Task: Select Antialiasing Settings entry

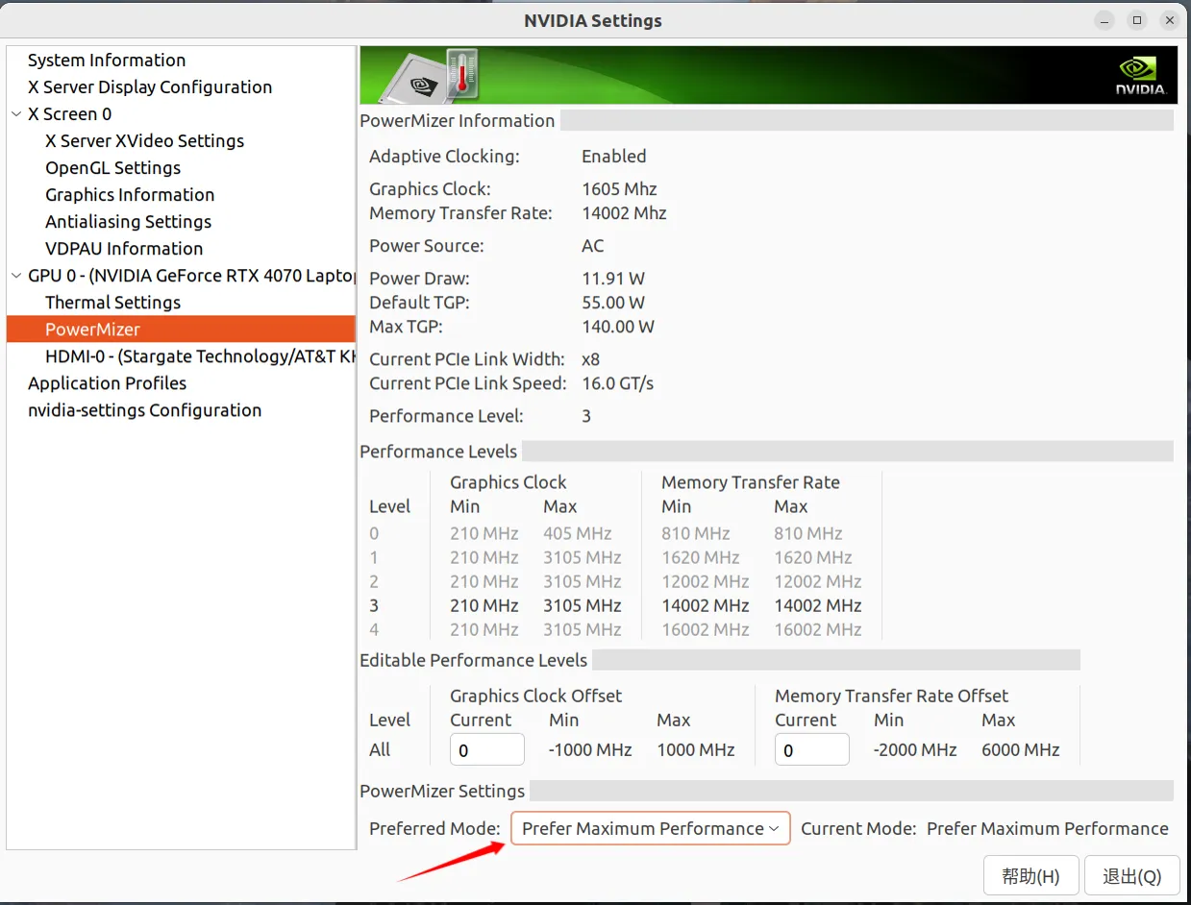Action: pyautogui.click(x=128, y=222)
